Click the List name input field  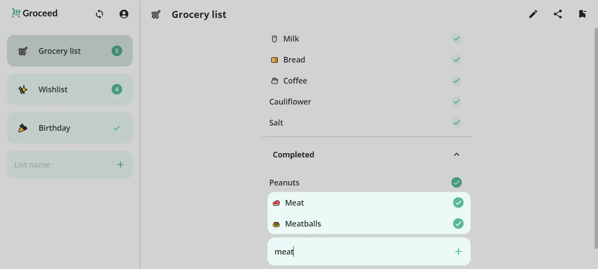click(x=61, y=164)
